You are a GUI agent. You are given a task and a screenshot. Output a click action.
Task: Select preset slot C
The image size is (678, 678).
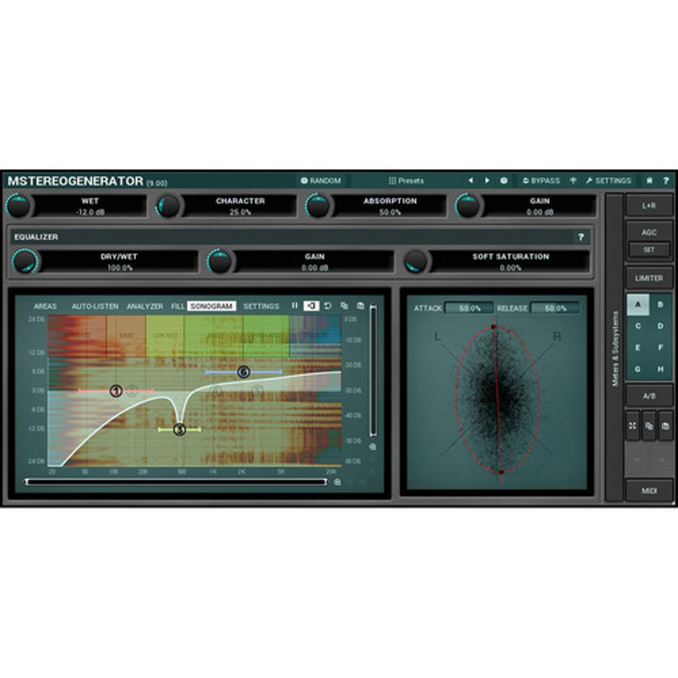tap(638, 326)
